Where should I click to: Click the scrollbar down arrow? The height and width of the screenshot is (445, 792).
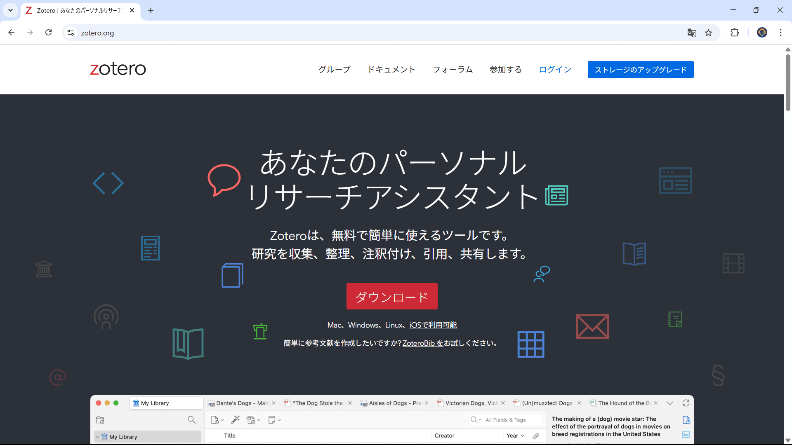tap(788, 440)
